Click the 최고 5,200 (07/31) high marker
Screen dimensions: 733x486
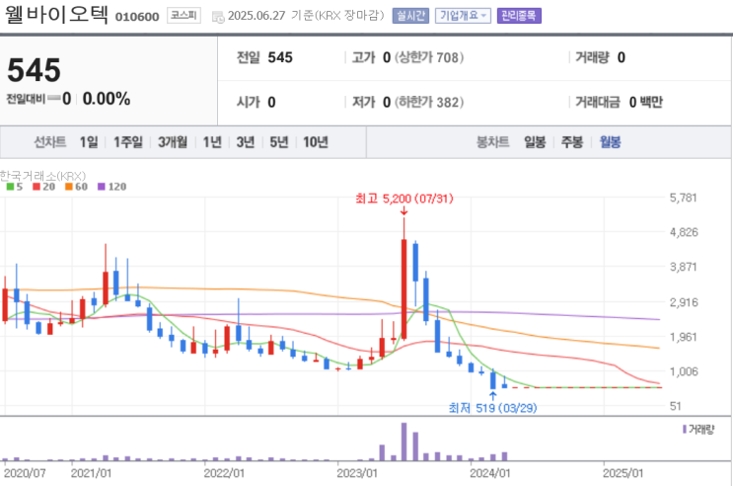pos(403,199)
